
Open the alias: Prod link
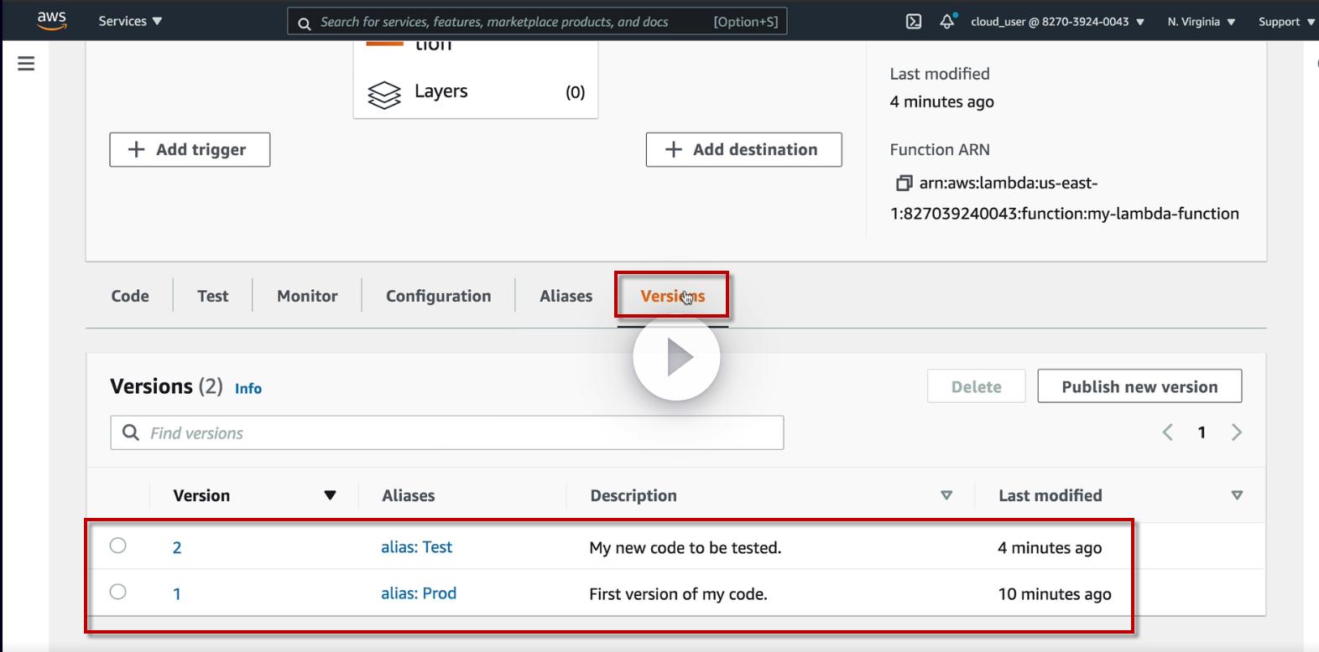coord(419,593)
